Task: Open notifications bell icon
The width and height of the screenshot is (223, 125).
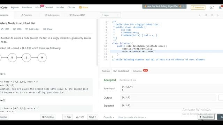Action: coord(220,7)
